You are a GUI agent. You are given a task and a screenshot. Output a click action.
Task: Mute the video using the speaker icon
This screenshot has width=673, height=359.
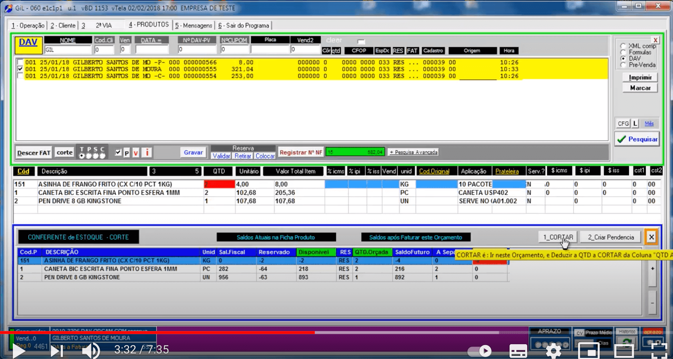pyautogui.click(x=91, y=351)
